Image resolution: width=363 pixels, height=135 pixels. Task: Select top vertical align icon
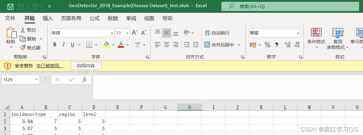click(158, 33)
